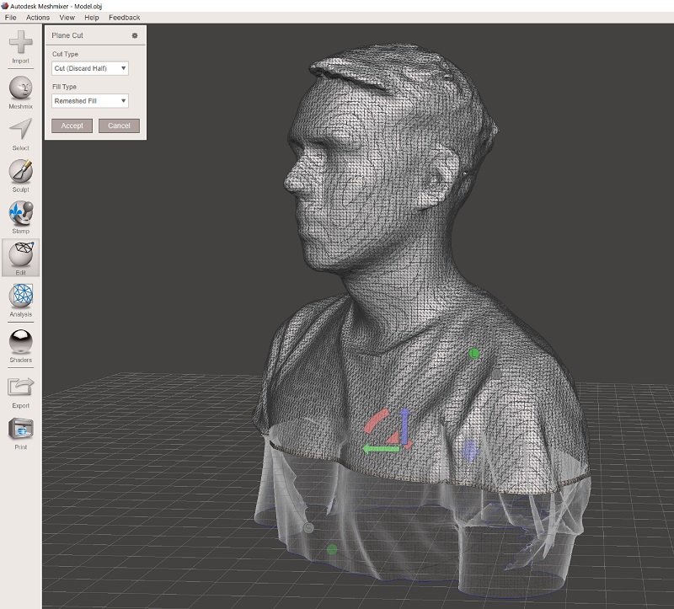Viewport: 674px width, 609px height.
Task: Click the gray W marker on shoulder
Action: (496, 373)
